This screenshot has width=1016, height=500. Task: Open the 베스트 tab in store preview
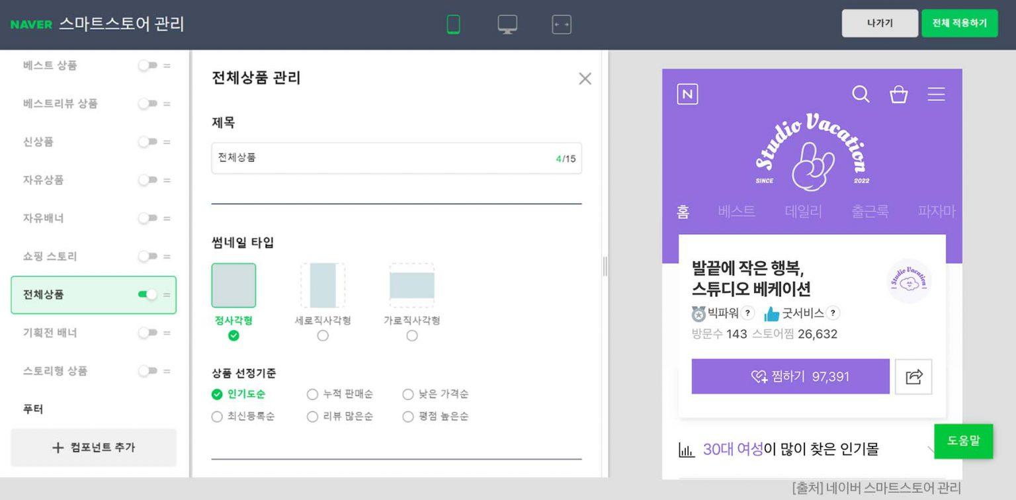(736, 212)
